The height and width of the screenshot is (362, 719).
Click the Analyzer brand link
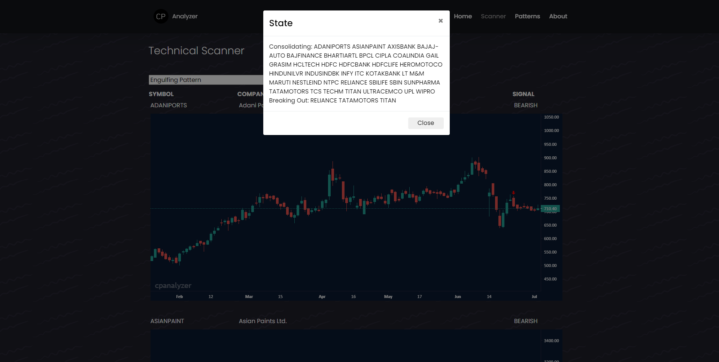[x=185, y=16]
